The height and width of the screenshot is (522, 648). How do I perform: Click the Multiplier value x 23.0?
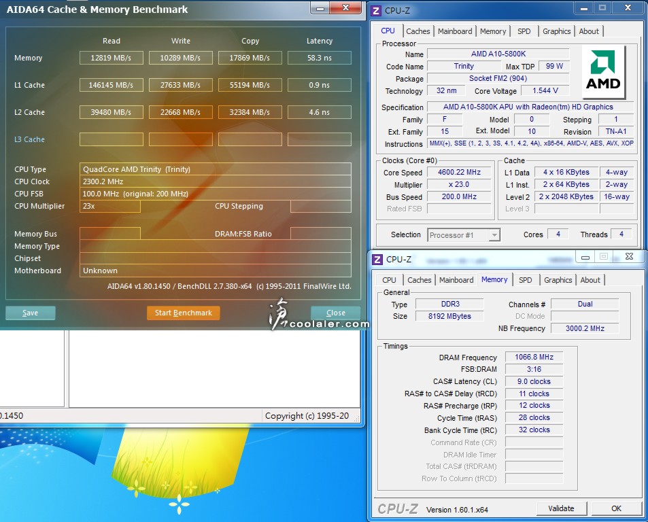pos(459,185)
